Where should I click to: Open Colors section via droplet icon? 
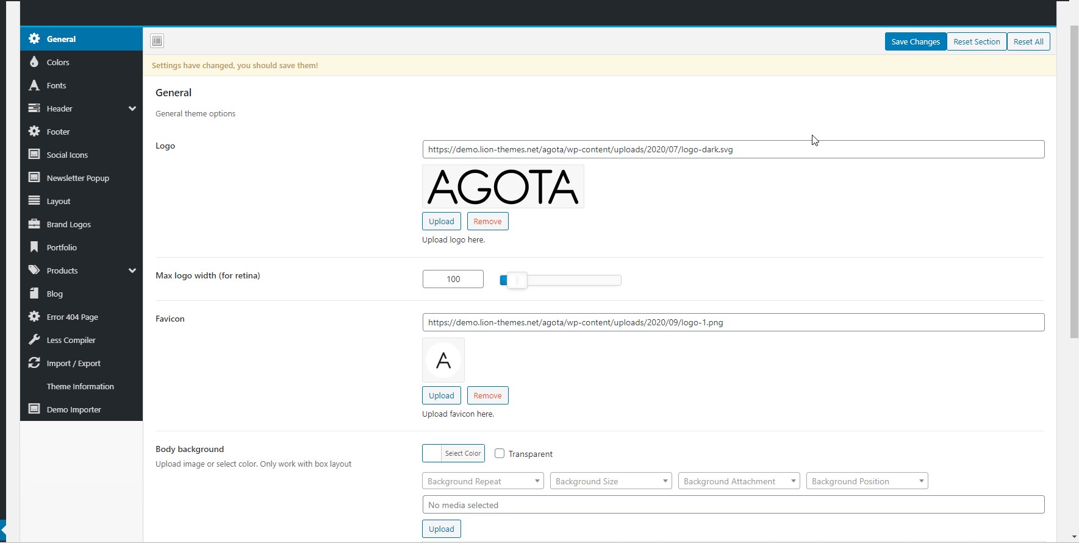click(34, 62)
